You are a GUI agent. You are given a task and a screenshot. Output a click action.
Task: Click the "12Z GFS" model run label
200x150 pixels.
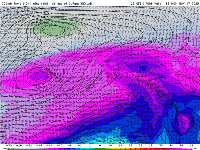pos(135,3)
